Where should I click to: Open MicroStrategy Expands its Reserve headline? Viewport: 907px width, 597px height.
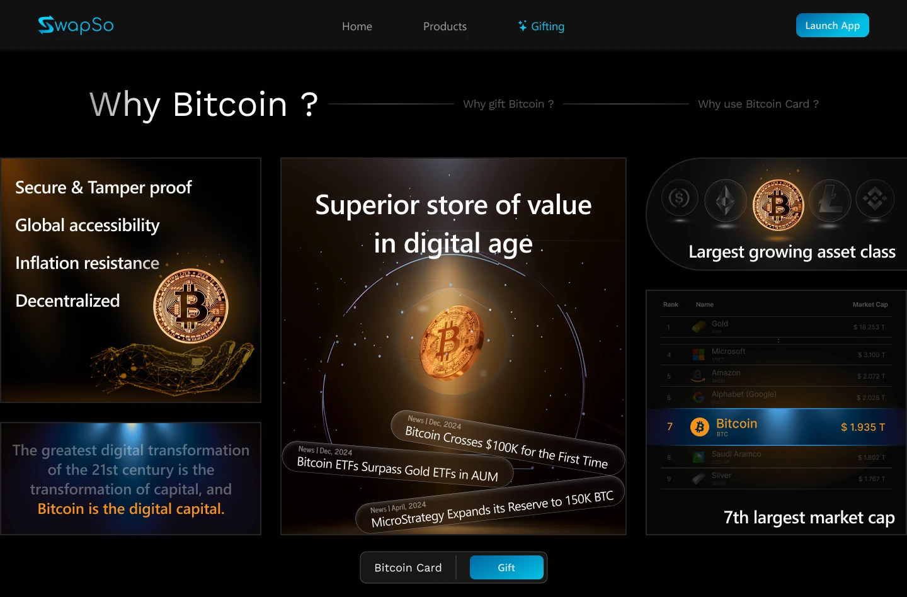[490, 505]
